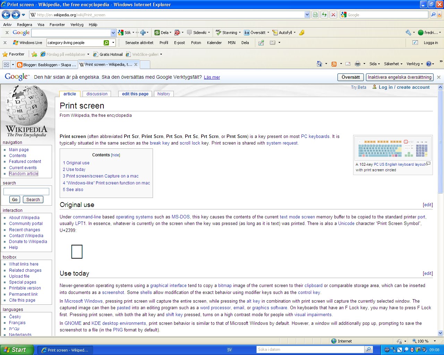Open the Hjälp menu
This screenshot has height=355, width=444.
pos(93,25)
